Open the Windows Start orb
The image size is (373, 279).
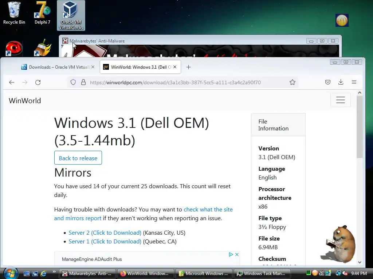[x=11, y=273]
